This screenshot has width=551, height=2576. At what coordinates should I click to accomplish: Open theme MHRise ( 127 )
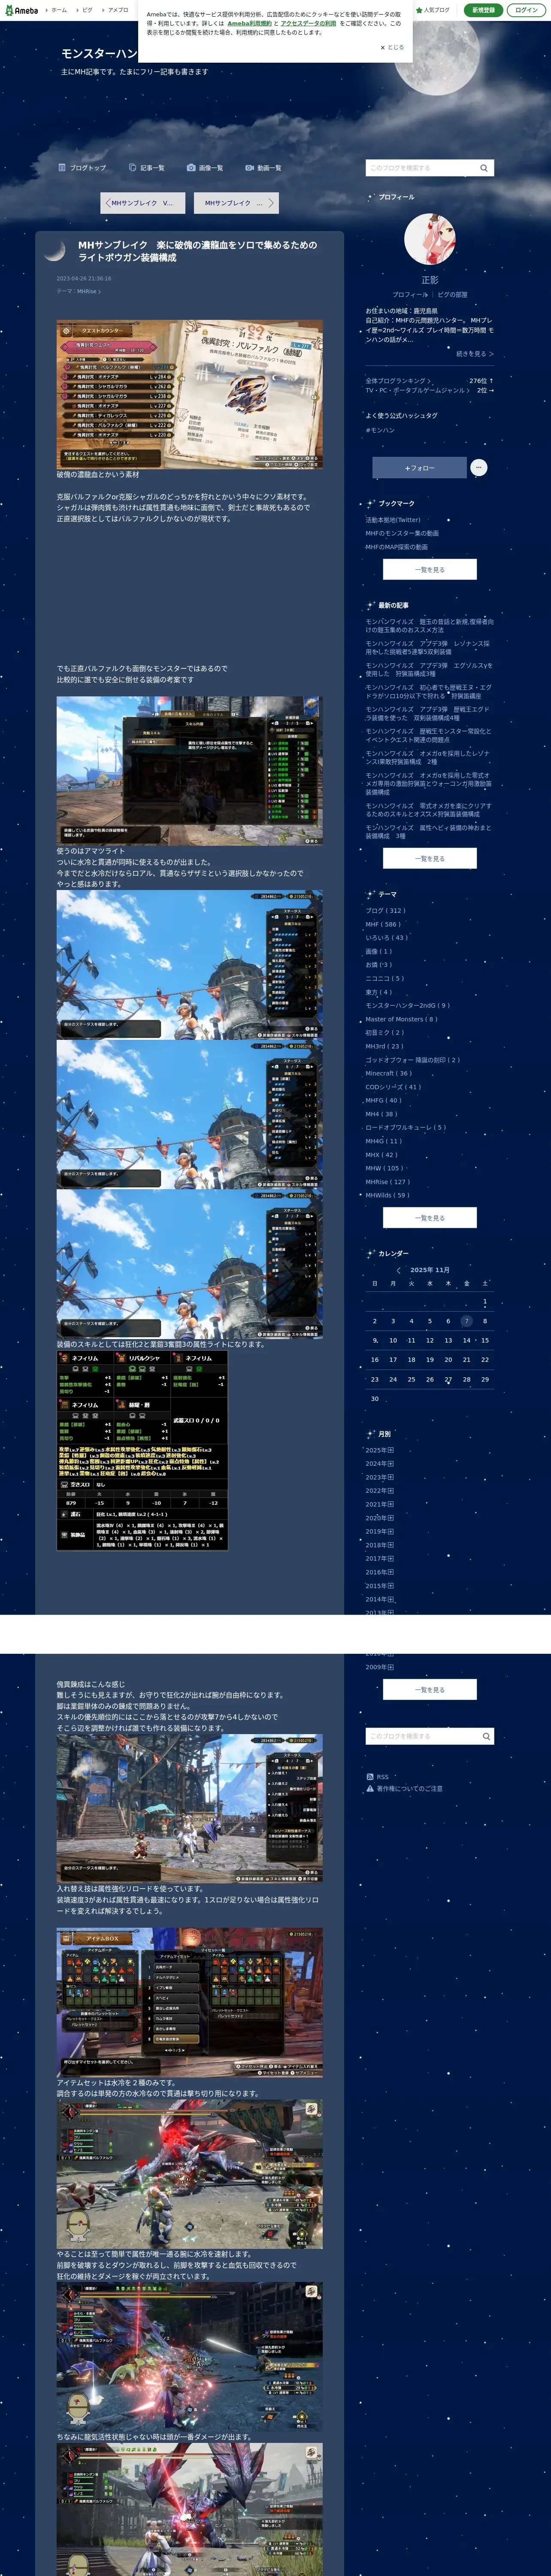(x=388, y=1181)
